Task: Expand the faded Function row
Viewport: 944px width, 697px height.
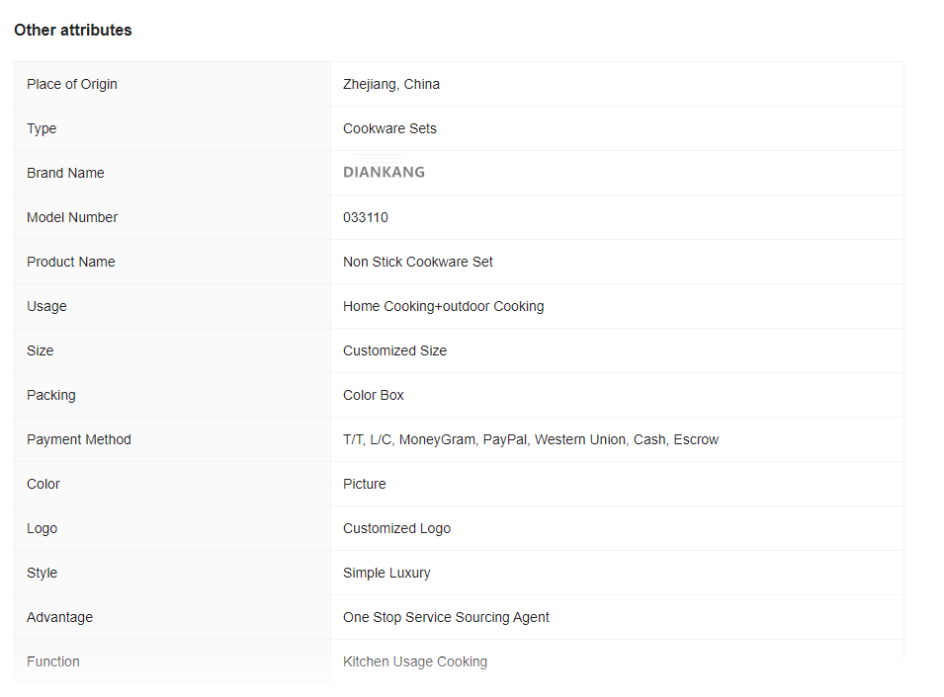Action: tap(459, 661)
